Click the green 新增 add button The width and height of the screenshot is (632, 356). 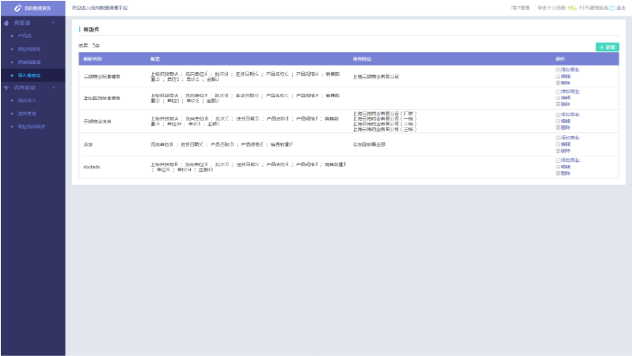pyautogui.click(x=608, y=47)
